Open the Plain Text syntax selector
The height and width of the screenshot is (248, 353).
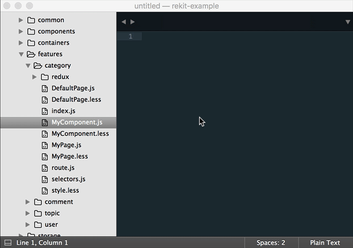(x=325, y=242)
